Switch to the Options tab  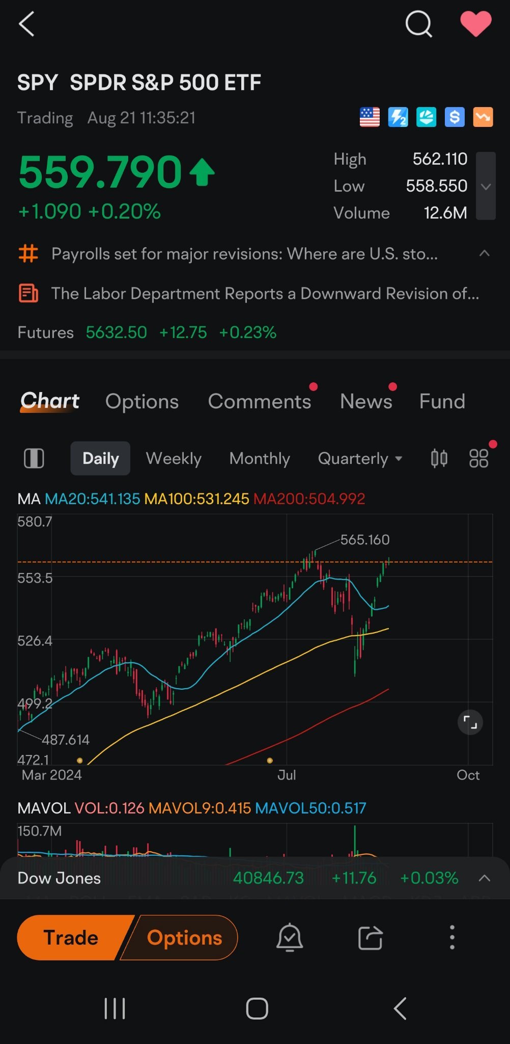coord(142,402)
